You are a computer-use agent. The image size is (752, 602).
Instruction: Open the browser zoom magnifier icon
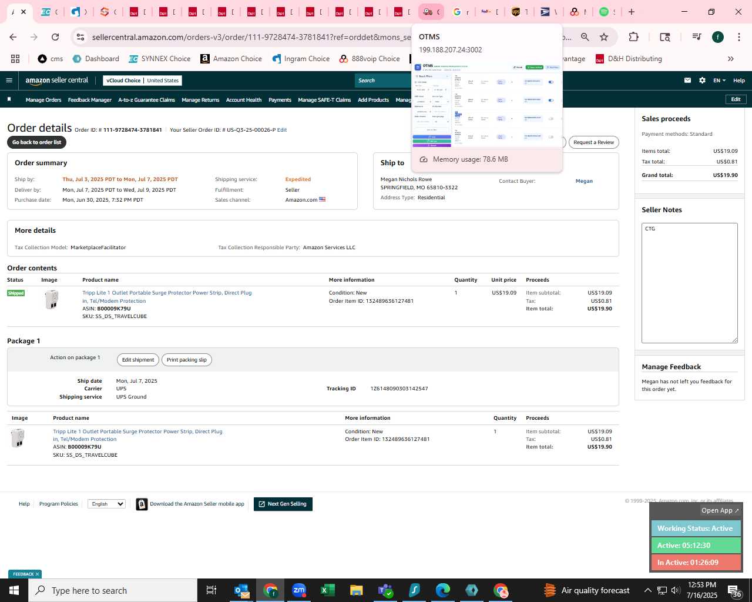point(585,37)
